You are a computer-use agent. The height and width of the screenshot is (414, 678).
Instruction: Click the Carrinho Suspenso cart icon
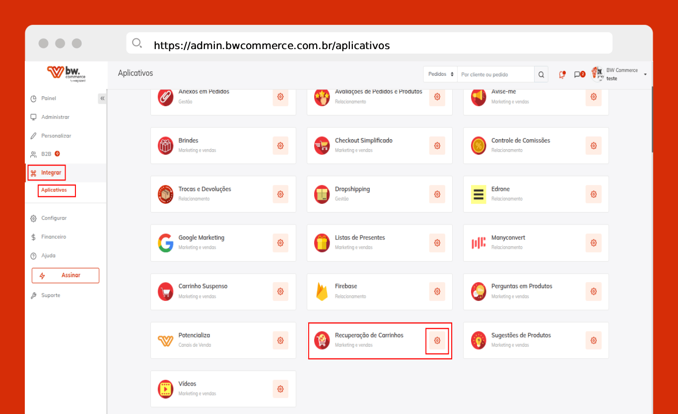pos(166,292)
